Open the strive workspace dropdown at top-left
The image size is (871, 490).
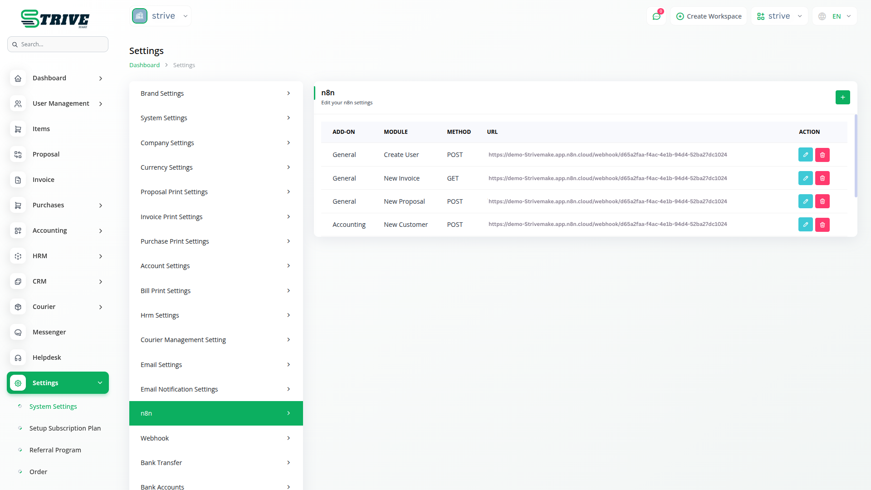[160, 16]
